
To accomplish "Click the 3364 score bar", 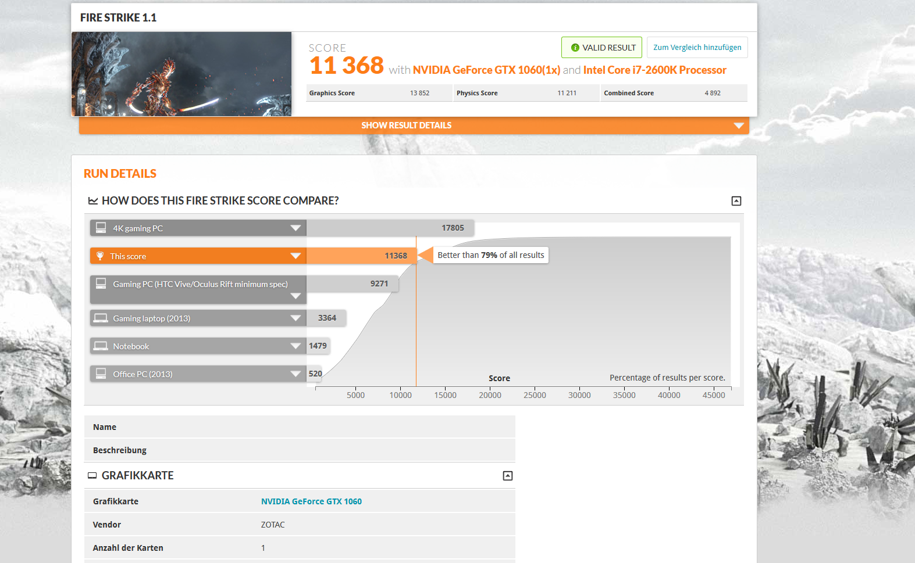I will 326,318.
